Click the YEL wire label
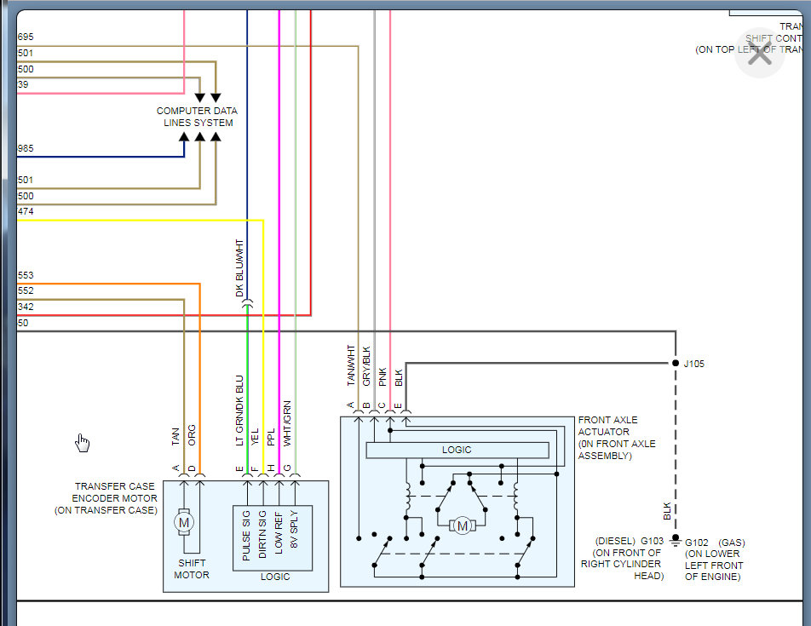The image size is (811, 626). click(x=255, y=437)
